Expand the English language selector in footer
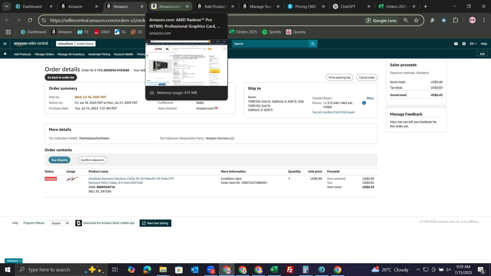491x276 pixels. pos(60,223)
